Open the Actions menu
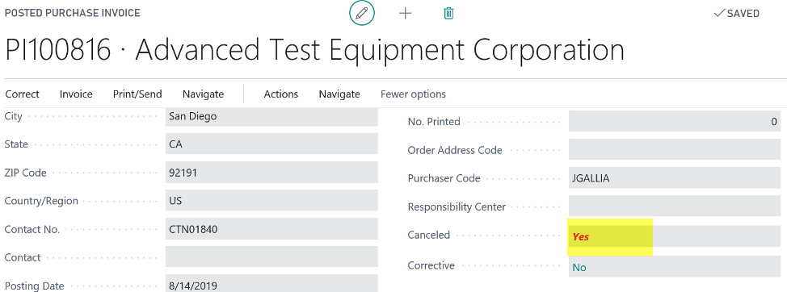 [x=280, y=94]
